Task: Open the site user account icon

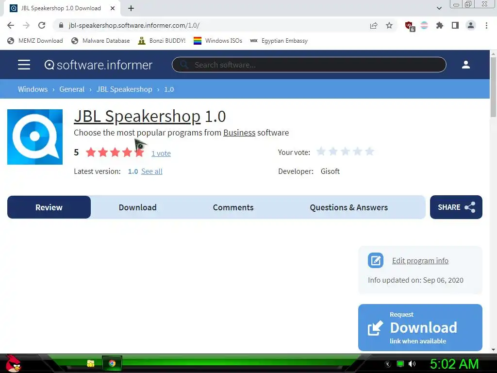Action: tap(465, 65)
